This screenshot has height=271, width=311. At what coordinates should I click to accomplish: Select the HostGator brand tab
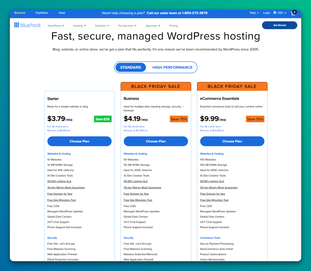[x=42, y=13]
